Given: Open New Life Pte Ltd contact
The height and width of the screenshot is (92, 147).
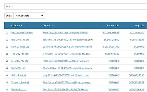Looking at the screenshot, I should 20,47.
